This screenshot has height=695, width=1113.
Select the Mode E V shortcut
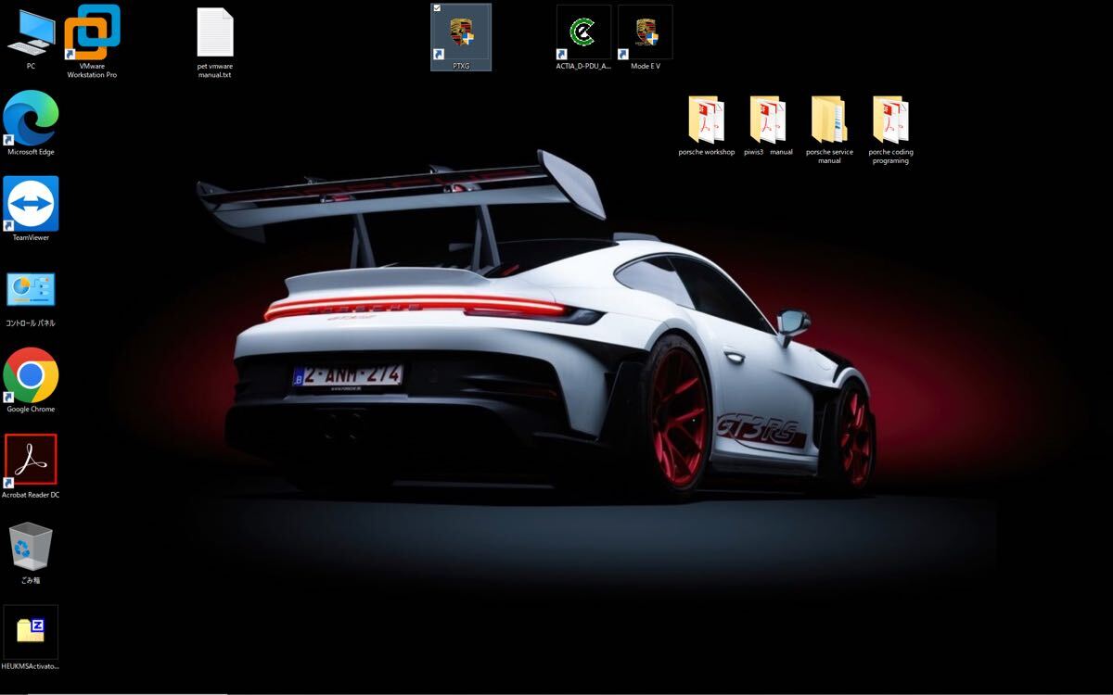pos(645,33)
